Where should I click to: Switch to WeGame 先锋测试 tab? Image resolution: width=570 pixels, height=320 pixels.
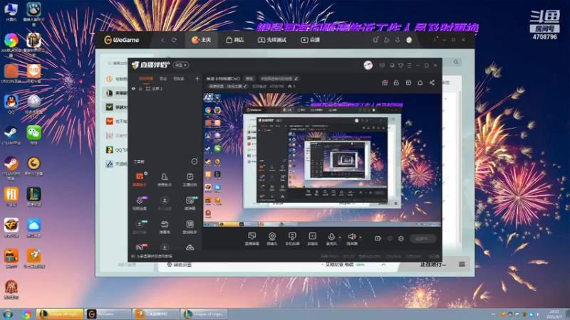pyautogui.click(x=272, y=40)
